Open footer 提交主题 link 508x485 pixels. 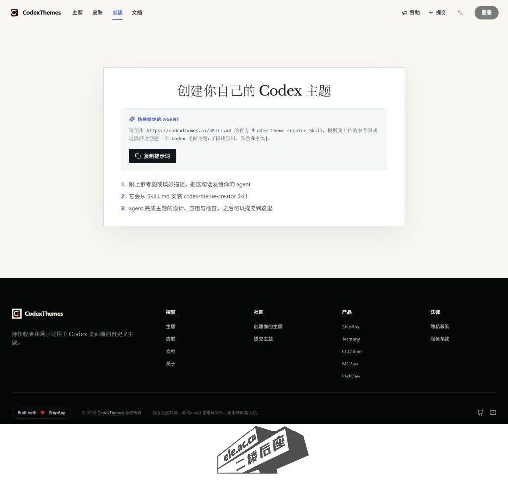(x=263, y=339)
